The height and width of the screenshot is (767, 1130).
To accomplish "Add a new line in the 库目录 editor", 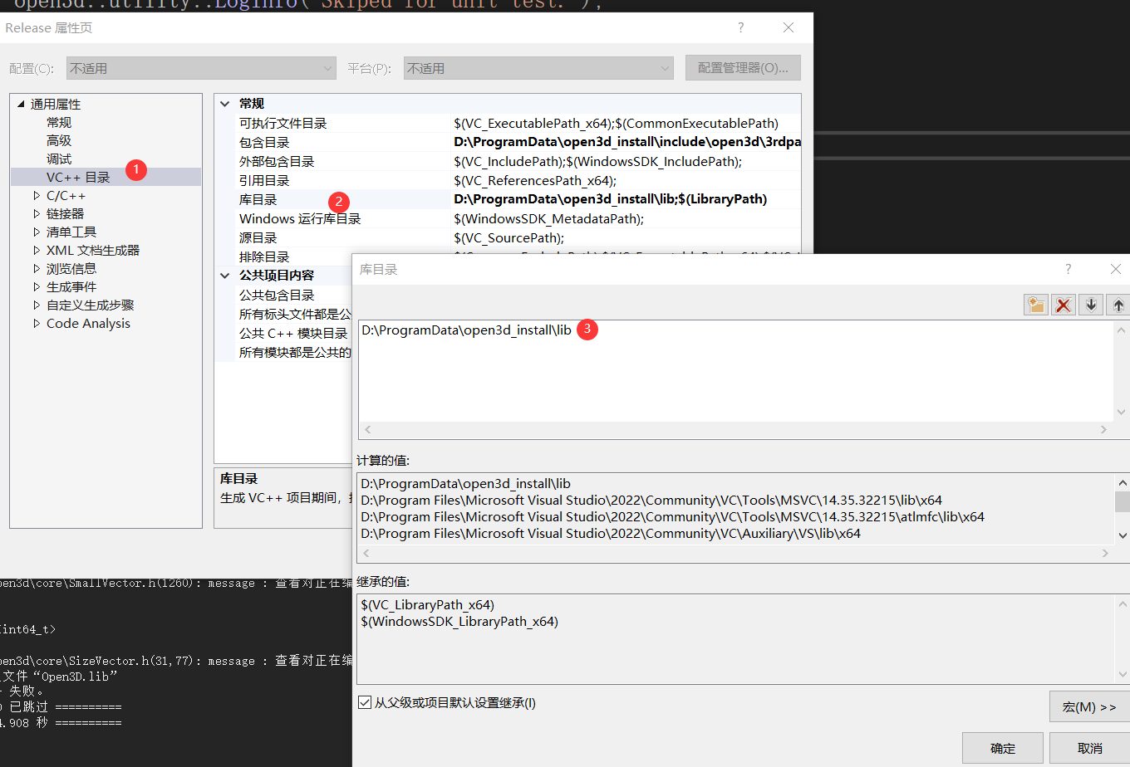I will point(1035,304).
